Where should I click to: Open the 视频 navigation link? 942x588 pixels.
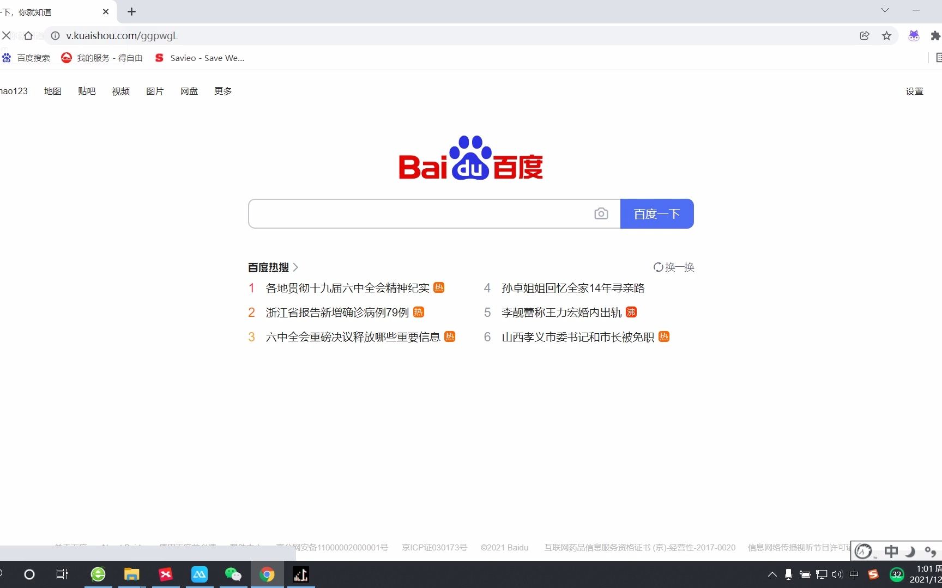[121, 91]
